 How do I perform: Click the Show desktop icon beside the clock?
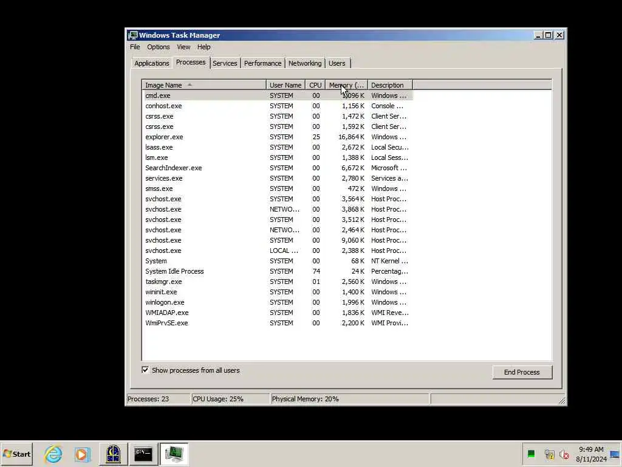point(615,454)
